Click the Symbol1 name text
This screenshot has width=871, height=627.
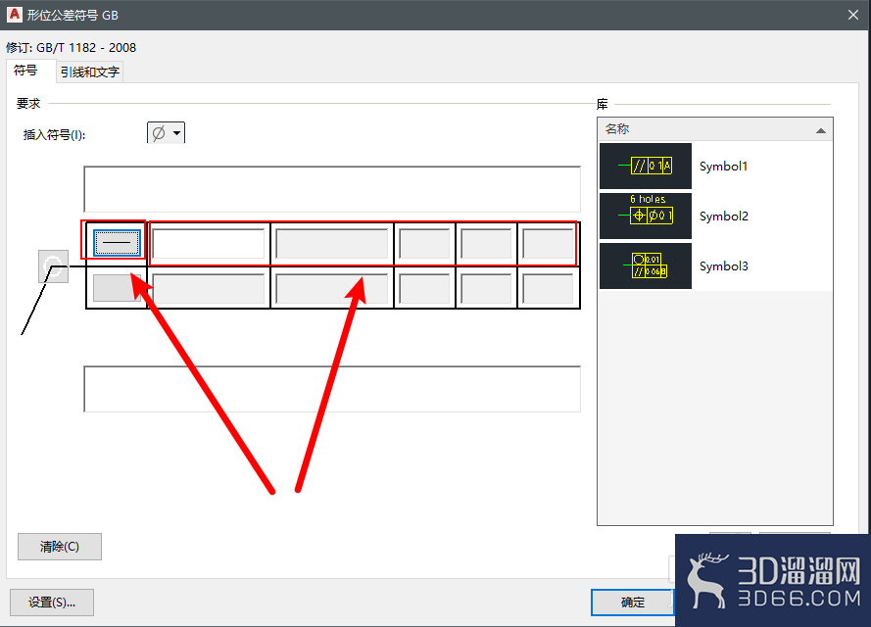pyautogui.click(x=723, y=166)
